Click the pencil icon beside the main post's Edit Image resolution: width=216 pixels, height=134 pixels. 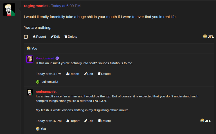coord(52,37)
